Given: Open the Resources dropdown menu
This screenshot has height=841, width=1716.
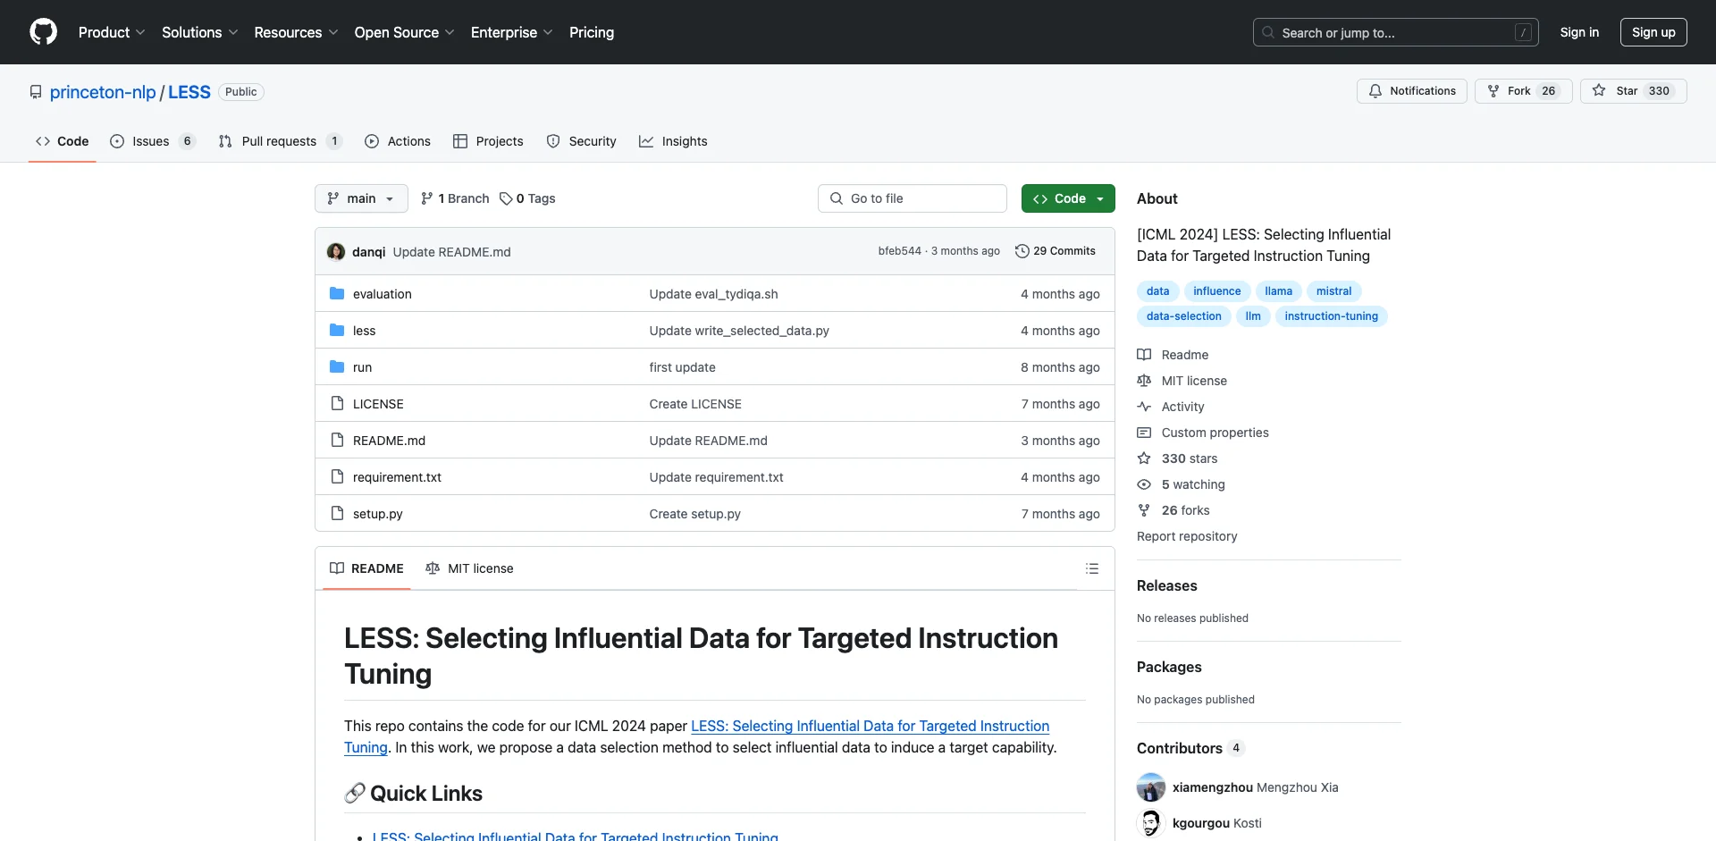Looking at the screenshot, I should pos(296,32).
